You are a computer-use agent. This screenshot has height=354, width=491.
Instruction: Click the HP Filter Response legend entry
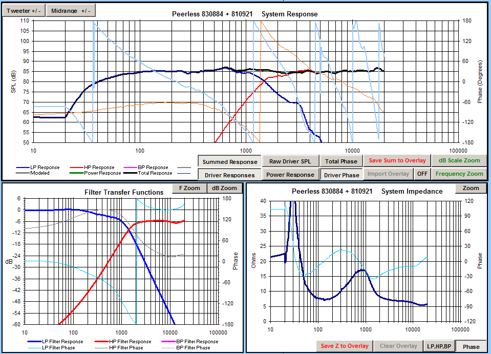tap(123, 342)
